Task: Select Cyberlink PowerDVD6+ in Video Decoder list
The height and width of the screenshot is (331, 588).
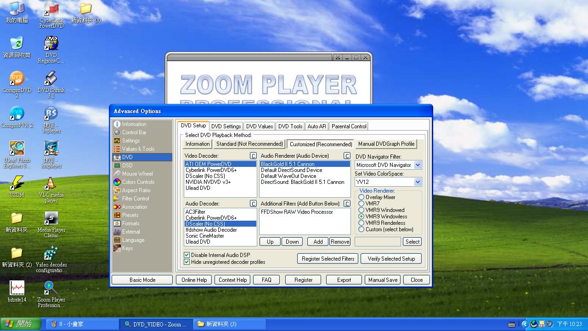Action: click(211, 170)
